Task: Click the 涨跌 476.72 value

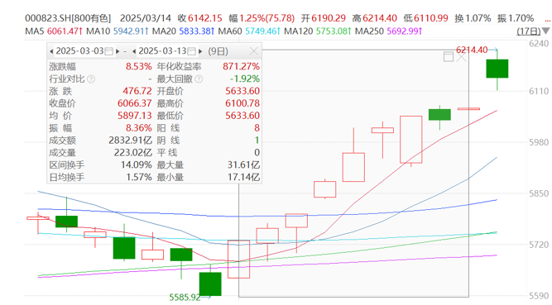Action: [137, 91]
